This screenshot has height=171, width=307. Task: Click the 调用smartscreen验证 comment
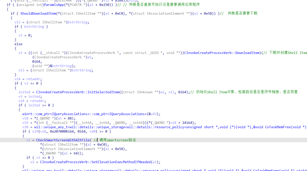tap(118, 140)
